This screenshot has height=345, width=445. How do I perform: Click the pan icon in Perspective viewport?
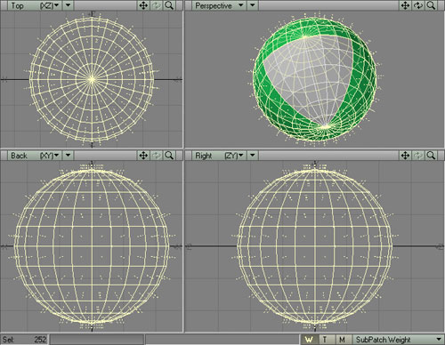[405, 5]
